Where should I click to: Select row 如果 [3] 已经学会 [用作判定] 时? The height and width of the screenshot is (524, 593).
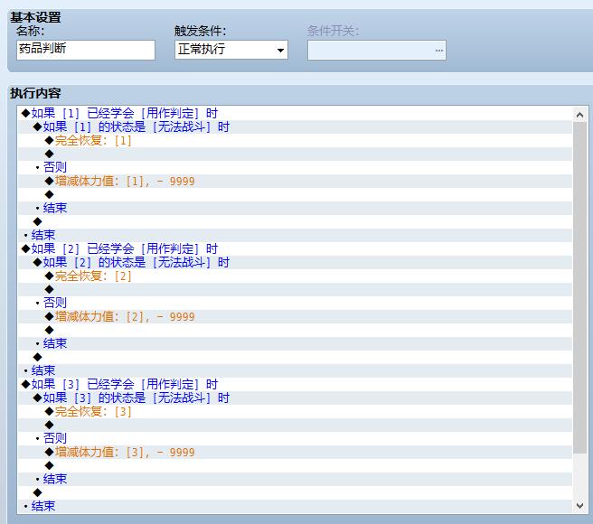pos(295,384)
